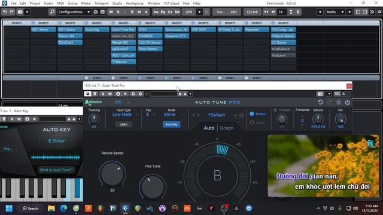Screen dimensions: 383x215
Task: Click Send to Auto-Tune in Auto-Key
Action: (56, 170)
